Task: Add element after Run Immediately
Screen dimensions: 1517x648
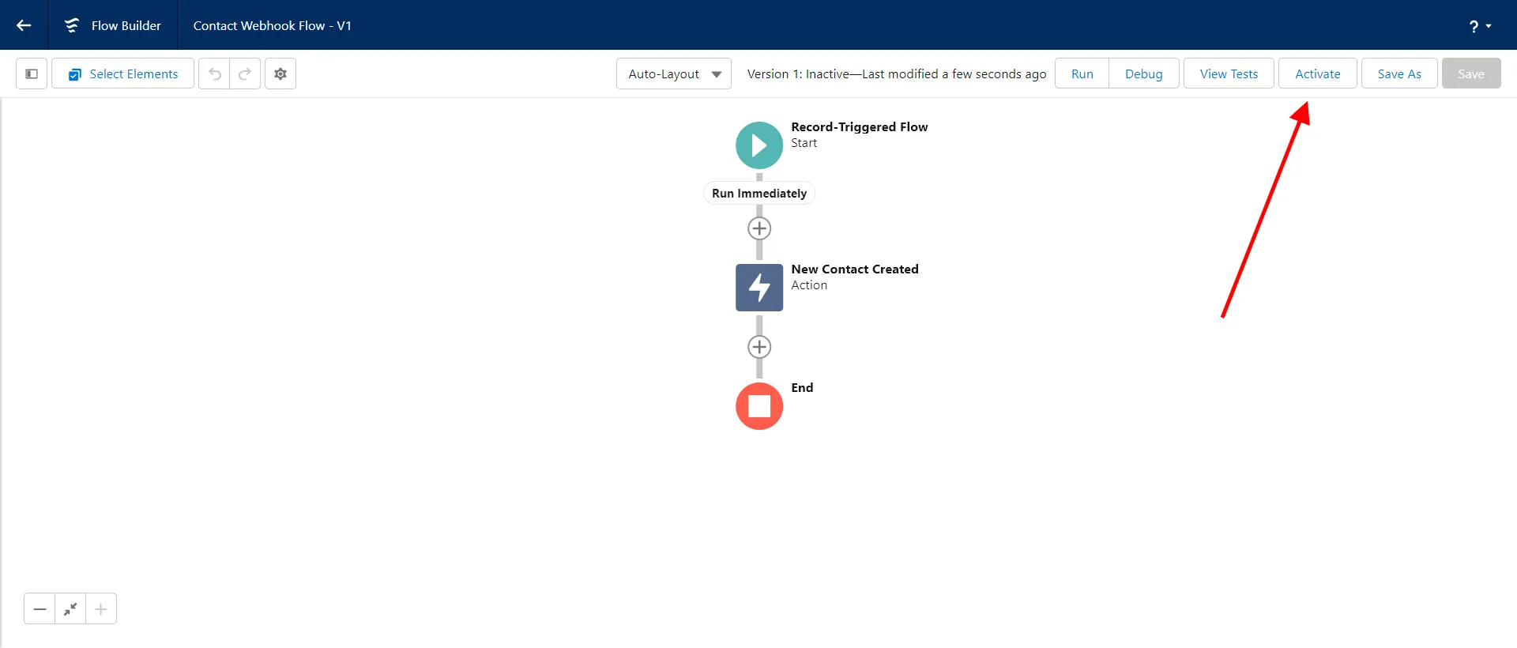Action: (759, 228)
